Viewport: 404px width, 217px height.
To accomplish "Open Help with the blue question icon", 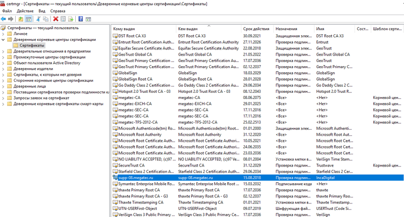I will tap(81, 19).
